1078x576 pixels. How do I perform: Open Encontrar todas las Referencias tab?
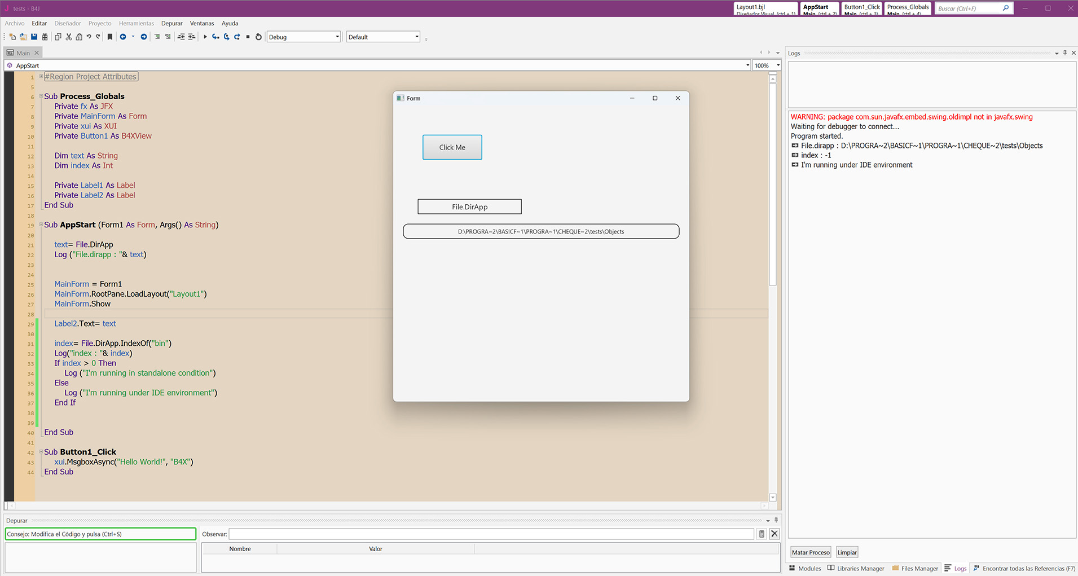[x=1024, y=568]
